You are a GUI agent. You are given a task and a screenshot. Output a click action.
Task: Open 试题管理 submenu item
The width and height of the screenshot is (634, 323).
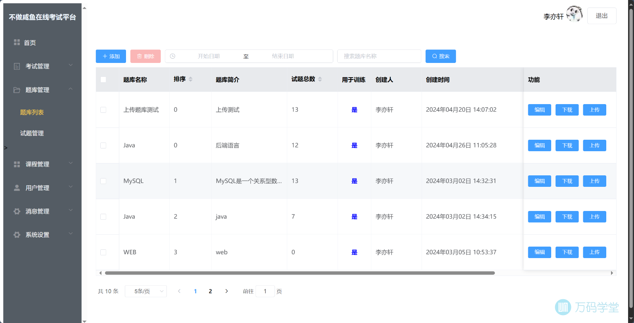[32, 133]
